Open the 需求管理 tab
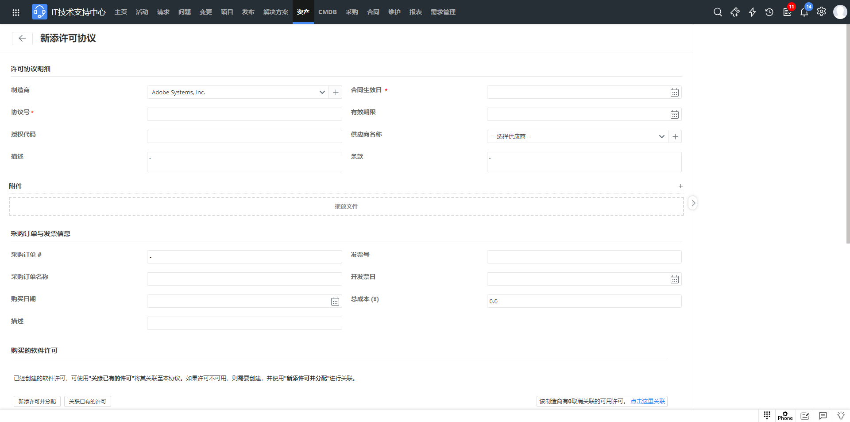This screenshot has height=422, width=850. tap(443, 12)
